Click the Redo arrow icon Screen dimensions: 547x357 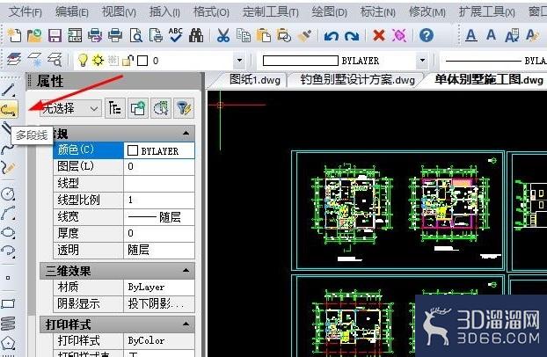tap(352, 35)
